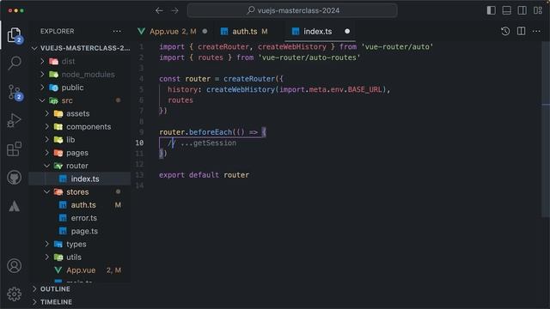The height and width of the screenshot is (309, 550).
Task: Close App.vue tab via unsaved dot
Action: [x=205, y=31]
